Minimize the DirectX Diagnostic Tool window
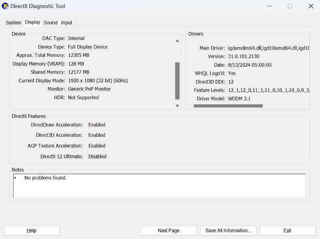 269,6
